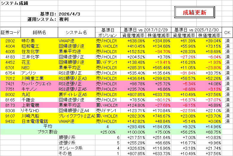Select the システム成績 title cell
Viewport: 233px width, 156px height.
14,3
